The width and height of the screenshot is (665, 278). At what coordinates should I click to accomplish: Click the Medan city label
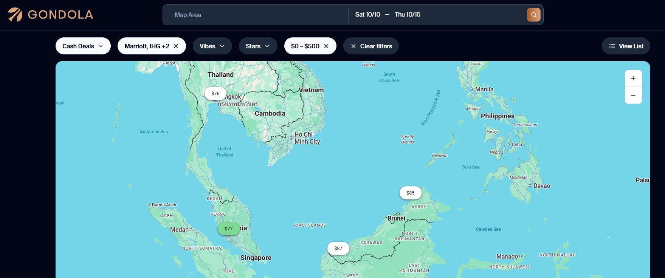tap(179, 230)
